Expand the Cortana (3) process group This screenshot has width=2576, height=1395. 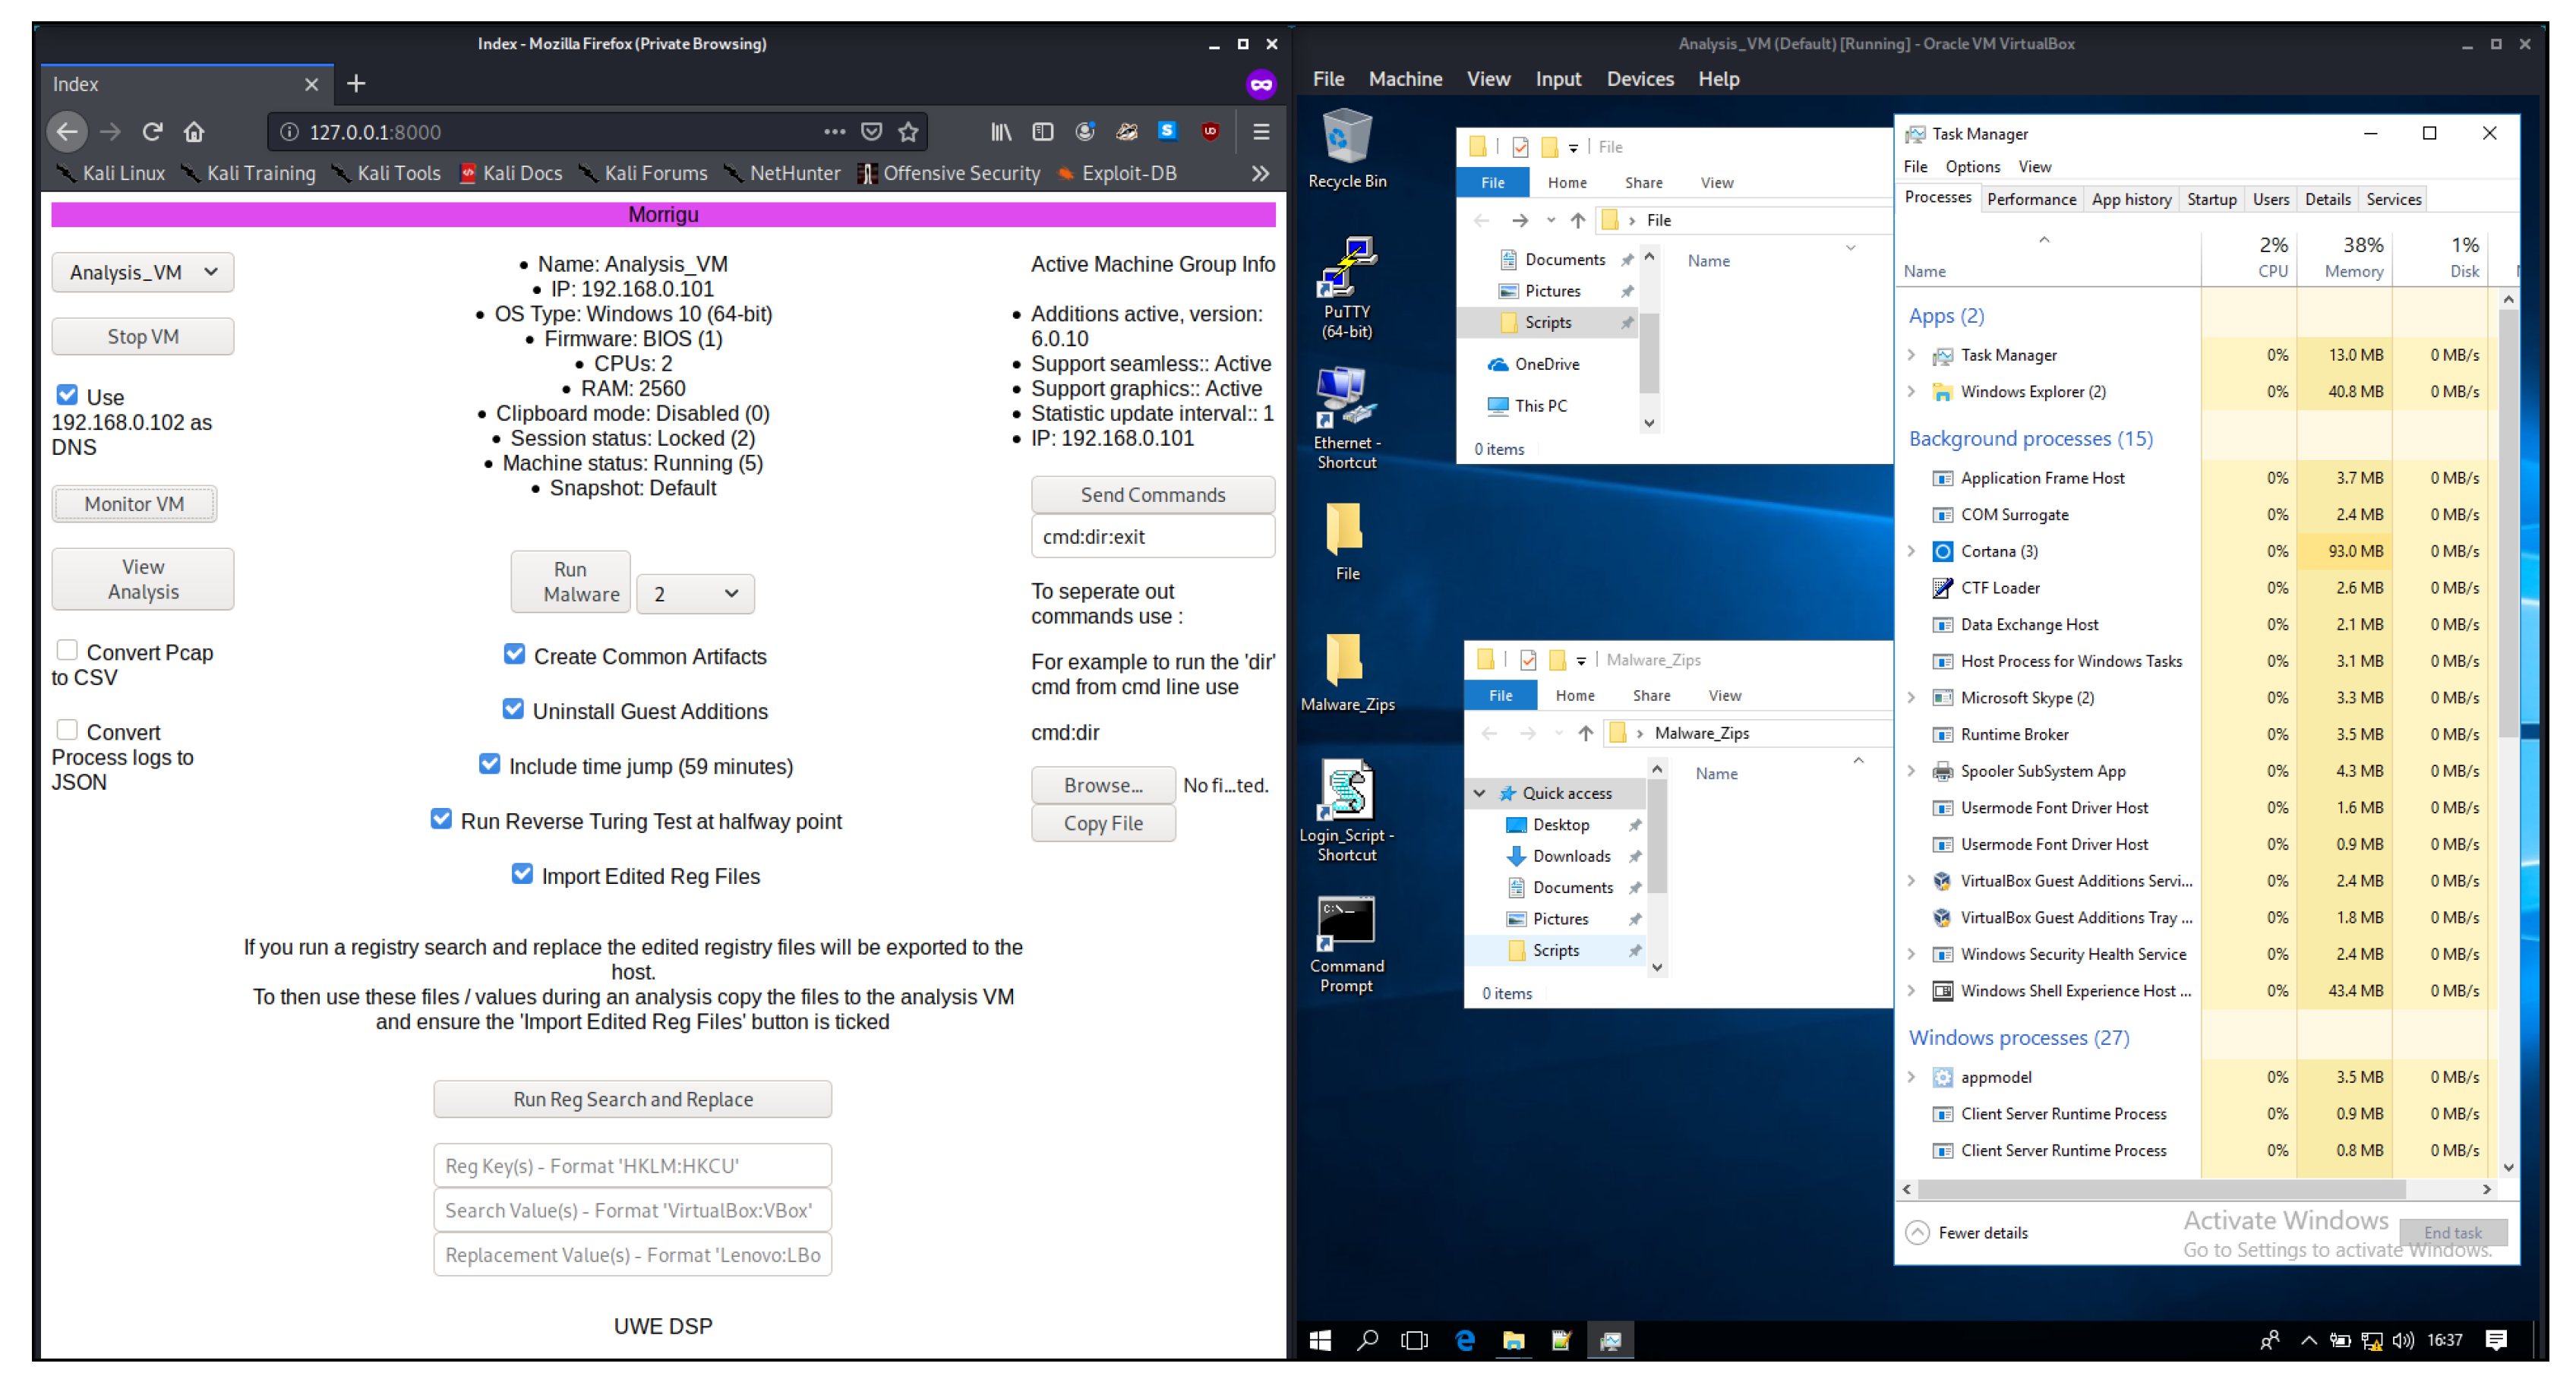(x=1911, y=551)
